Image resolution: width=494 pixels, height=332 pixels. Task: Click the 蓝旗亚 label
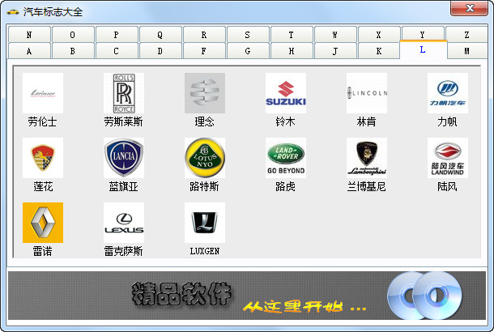coord(123,186)
